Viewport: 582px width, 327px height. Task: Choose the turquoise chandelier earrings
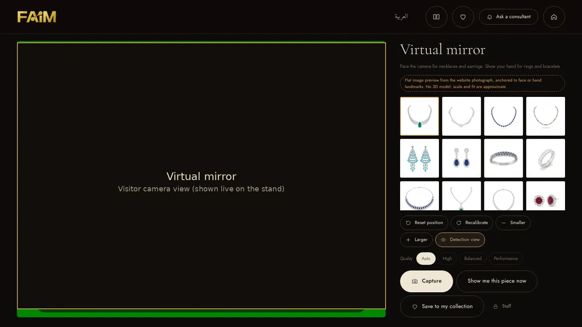pos(420,158)
